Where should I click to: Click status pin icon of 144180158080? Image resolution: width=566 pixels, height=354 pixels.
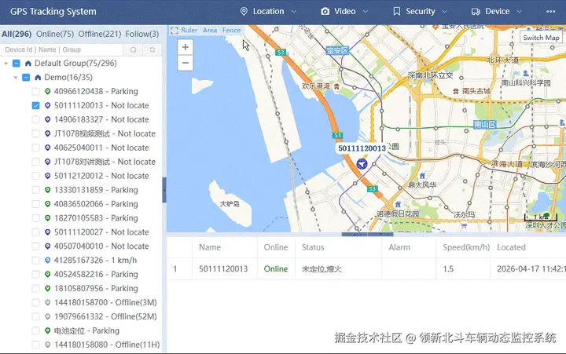[47, 345]
